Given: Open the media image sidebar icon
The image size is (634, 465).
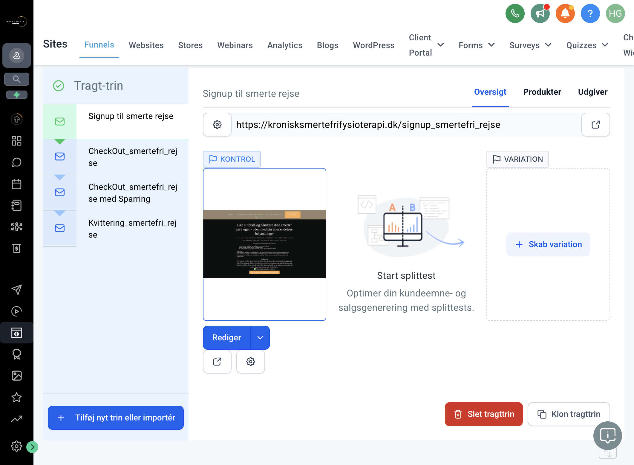Looking at the screenshot, I should pyautogui.click(x=17, y=376).
